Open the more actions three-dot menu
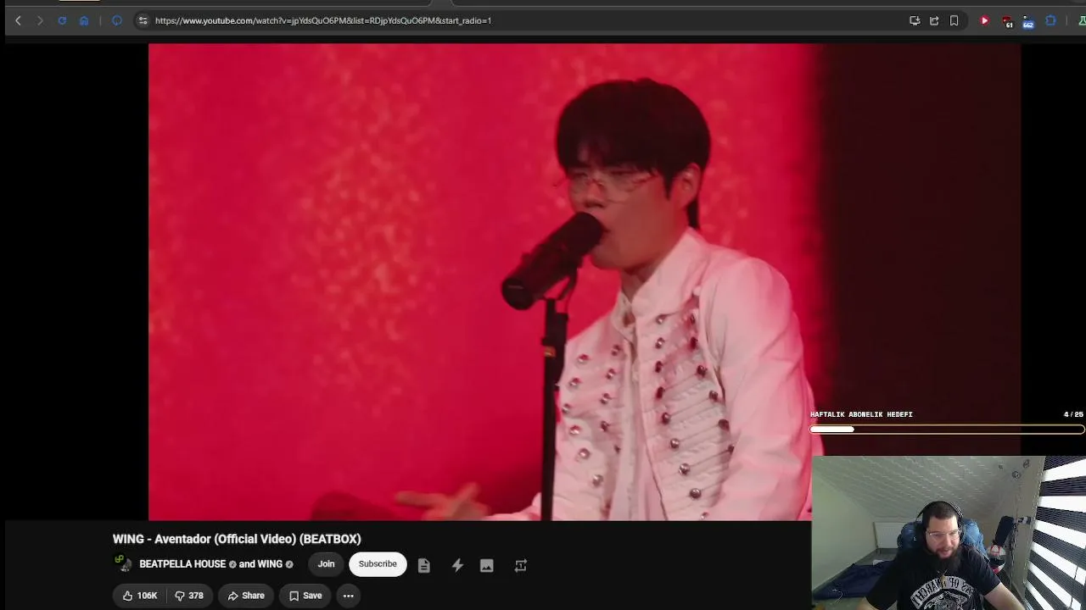This screenshot has width=1086, height=610. pyautogui.click(x=348, y=596)
